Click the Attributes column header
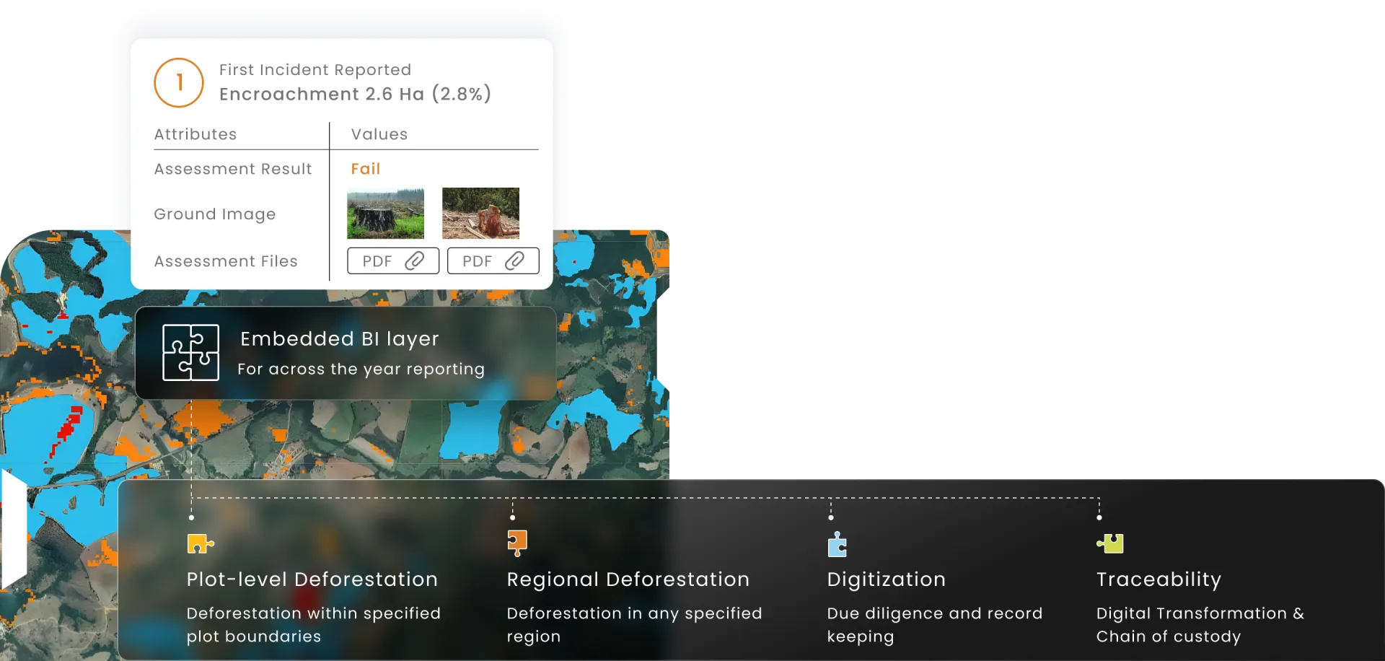1385x661 pixels. [x=195, y=134]
